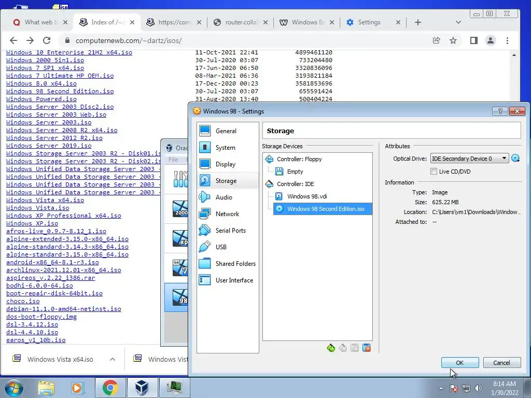
Task: Open the Network settings category
Action: point(228,214)
